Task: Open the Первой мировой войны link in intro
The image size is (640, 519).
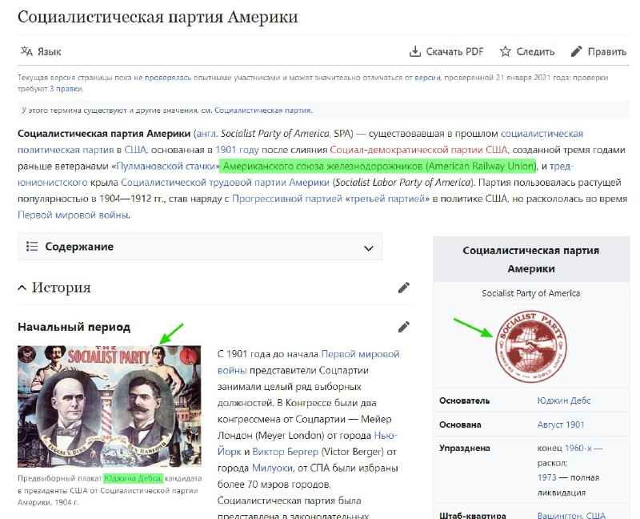Action: click(x=73, y=215)
